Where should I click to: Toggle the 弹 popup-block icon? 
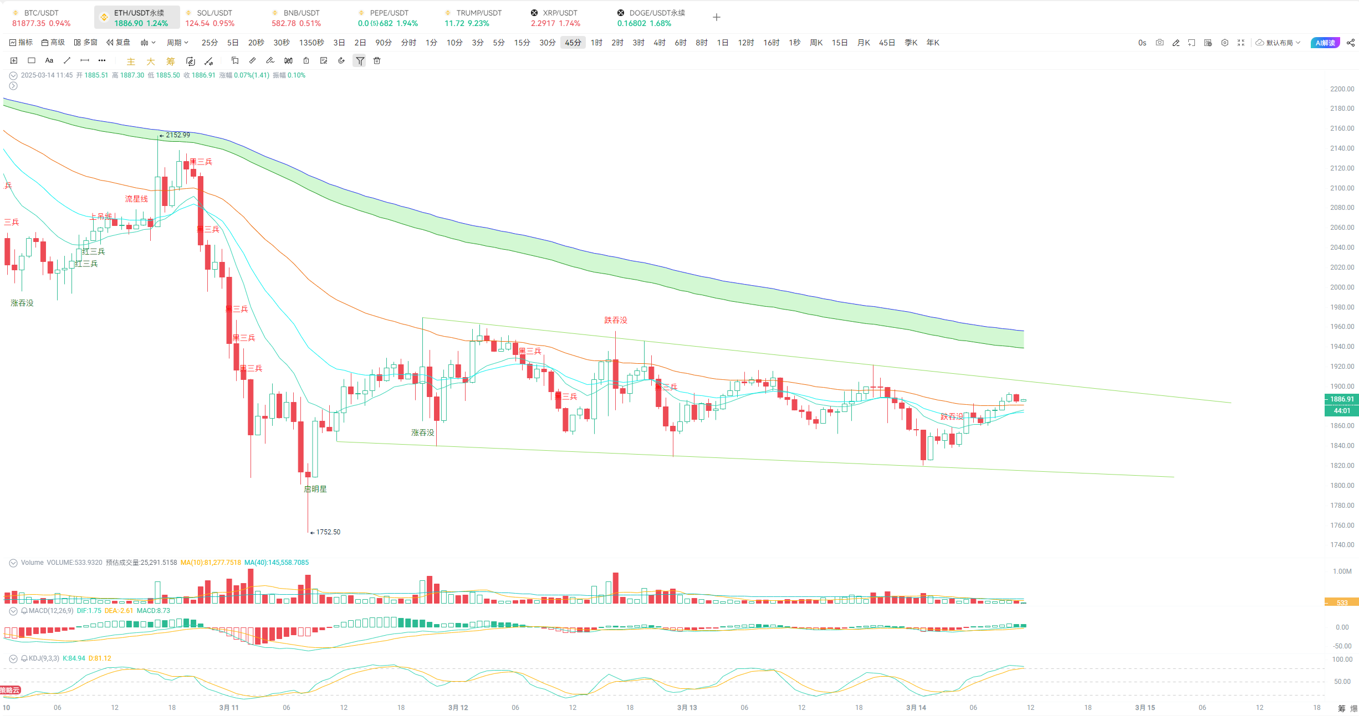click(x=1208, y=43)
